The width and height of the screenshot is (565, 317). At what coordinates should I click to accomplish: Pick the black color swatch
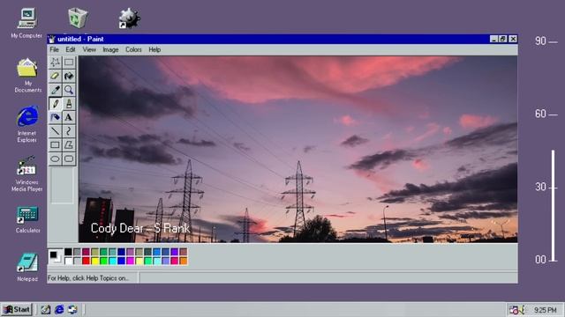pos(68,252)
